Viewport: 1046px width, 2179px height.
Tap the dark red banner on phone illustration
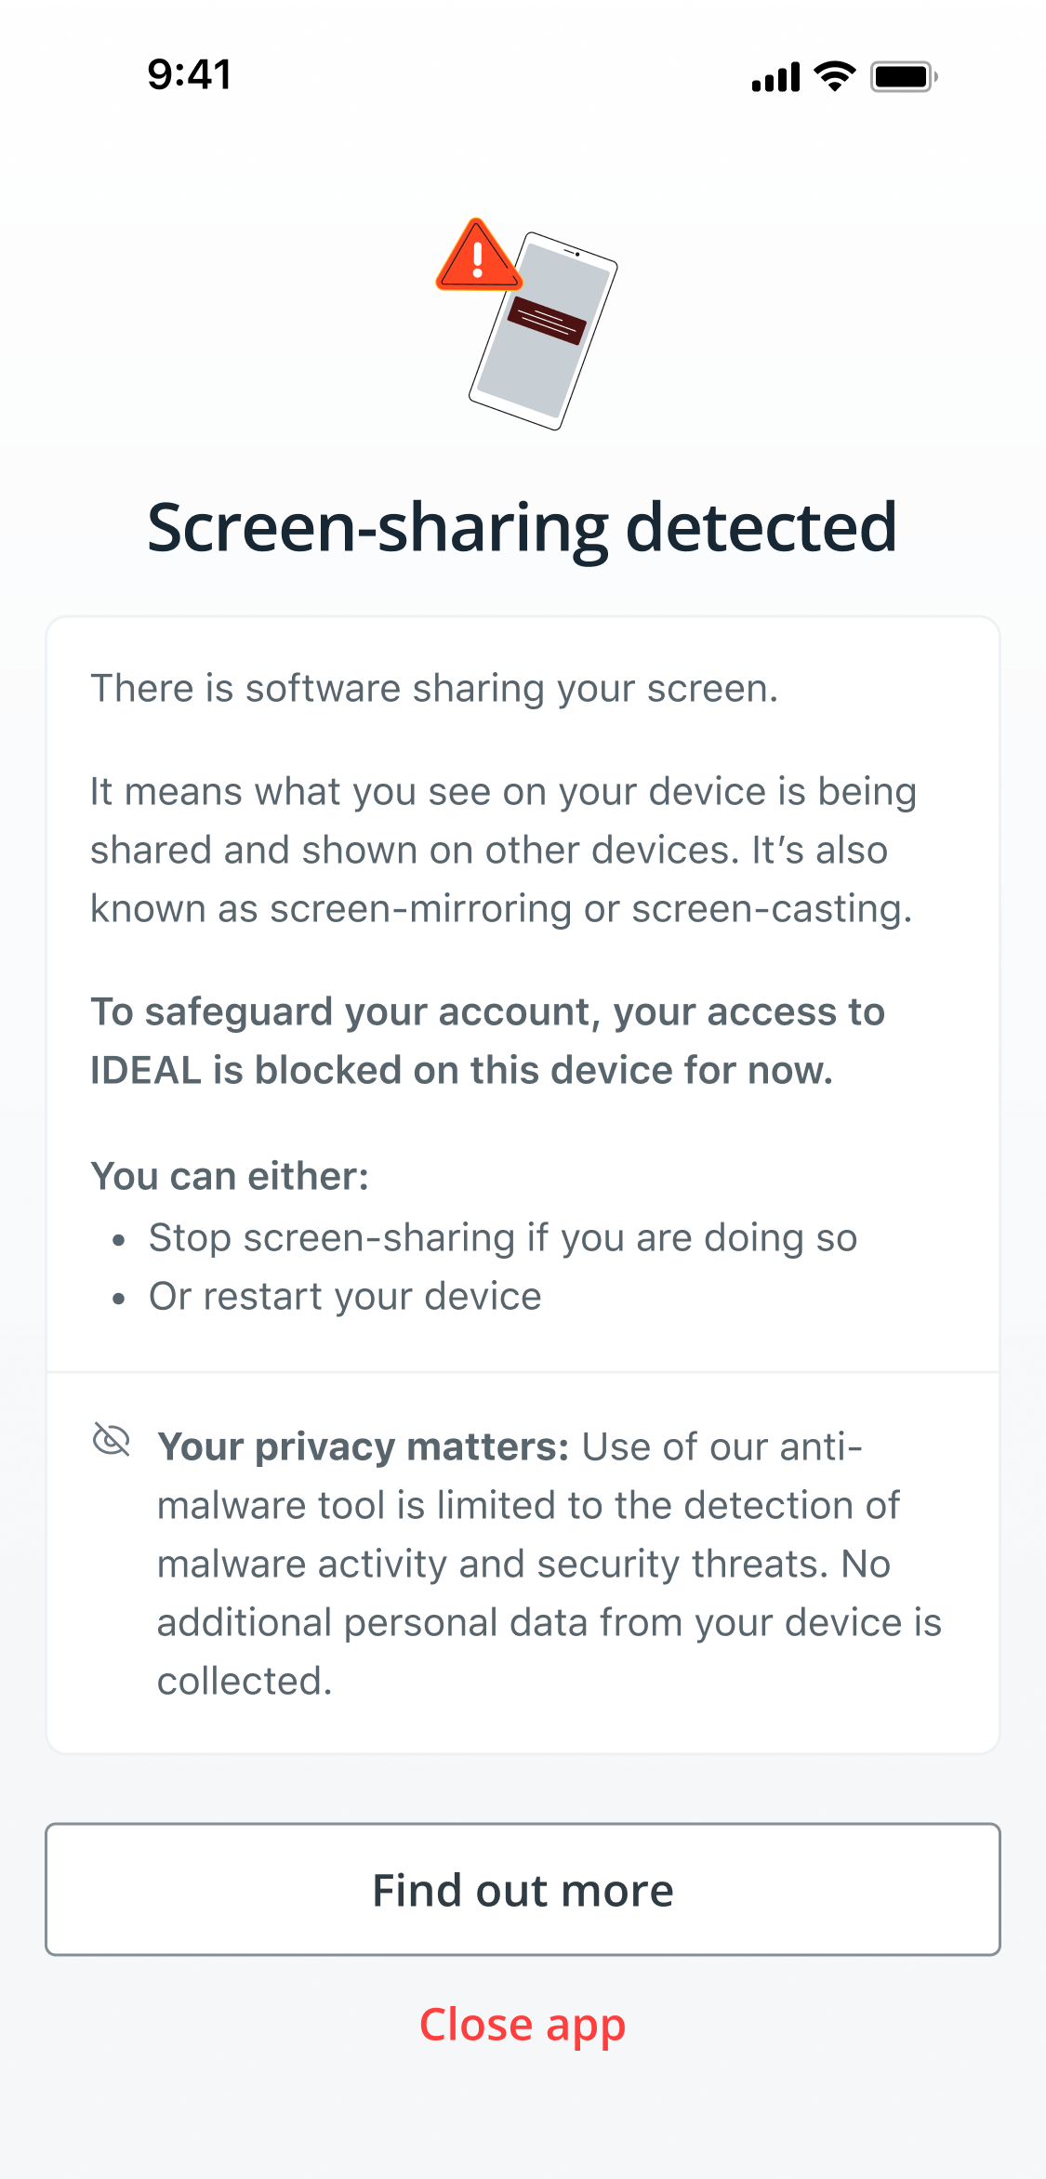click(x=547, y=322)
